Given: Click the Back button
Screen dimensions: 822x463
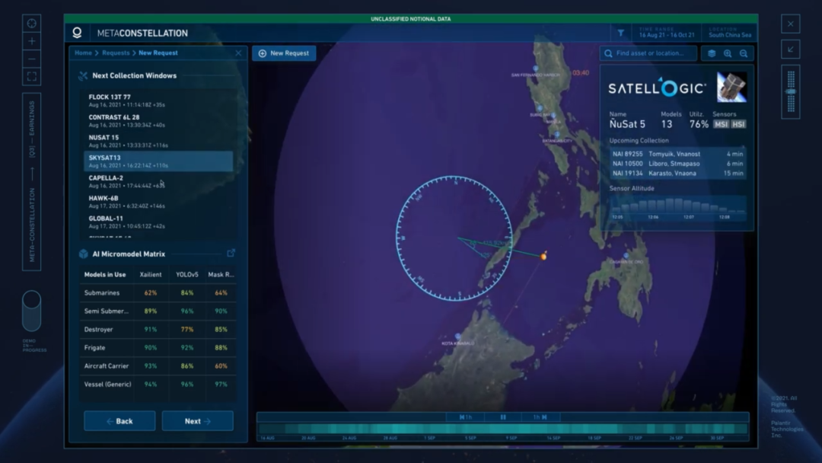Looking at the screenshot, I should (119, 421).
